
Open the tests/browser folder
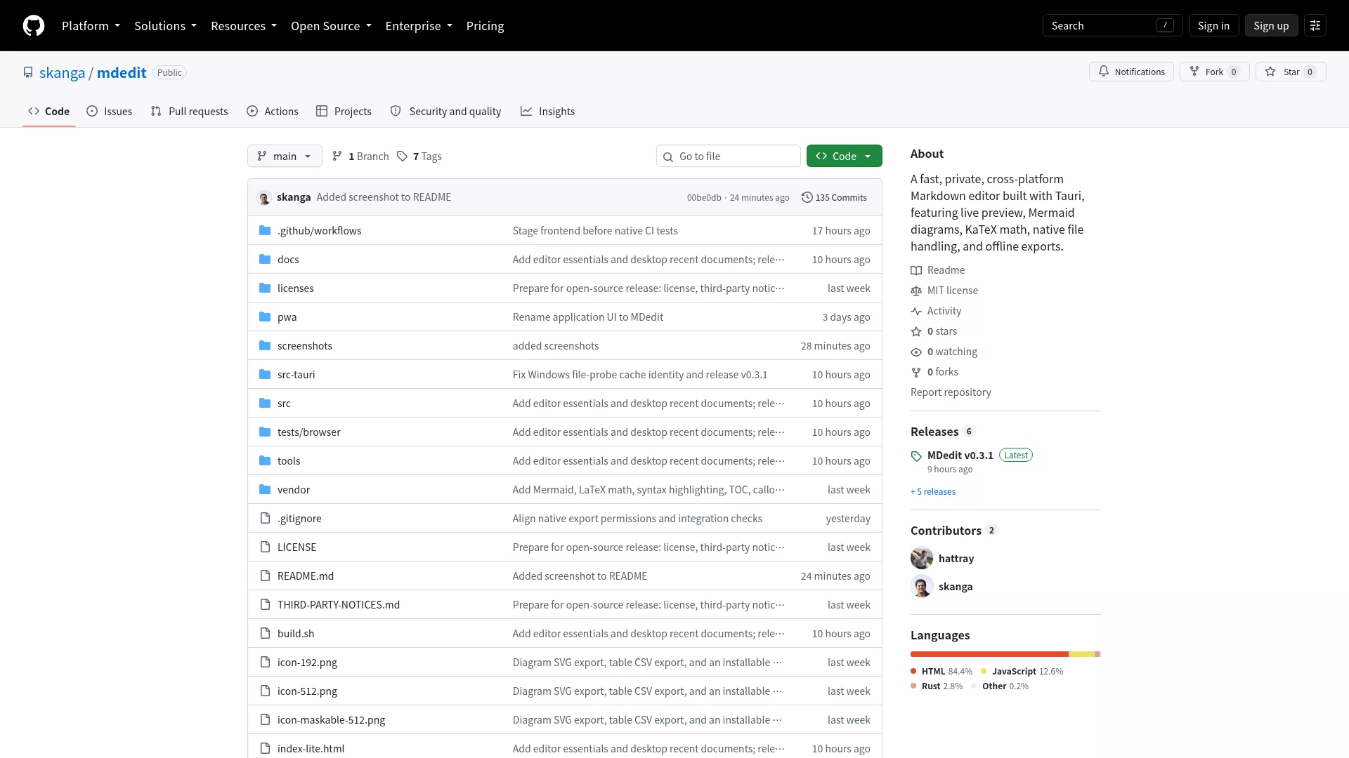[x=308, y=432]
